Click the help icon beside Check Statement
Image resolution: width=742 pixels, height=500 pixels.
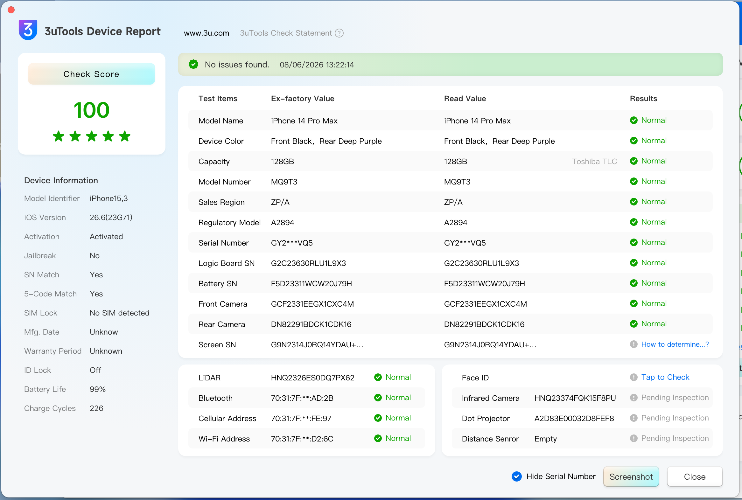click(x=339, y=33)
